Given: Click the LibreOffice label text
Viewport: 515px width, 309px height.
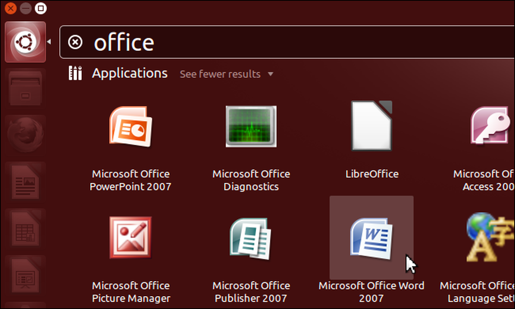Looking at the screenshot, I should [372, 174].
